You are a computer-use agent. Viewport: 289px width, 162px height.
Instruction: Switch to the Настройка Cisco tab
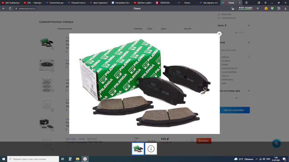point(121,3)
